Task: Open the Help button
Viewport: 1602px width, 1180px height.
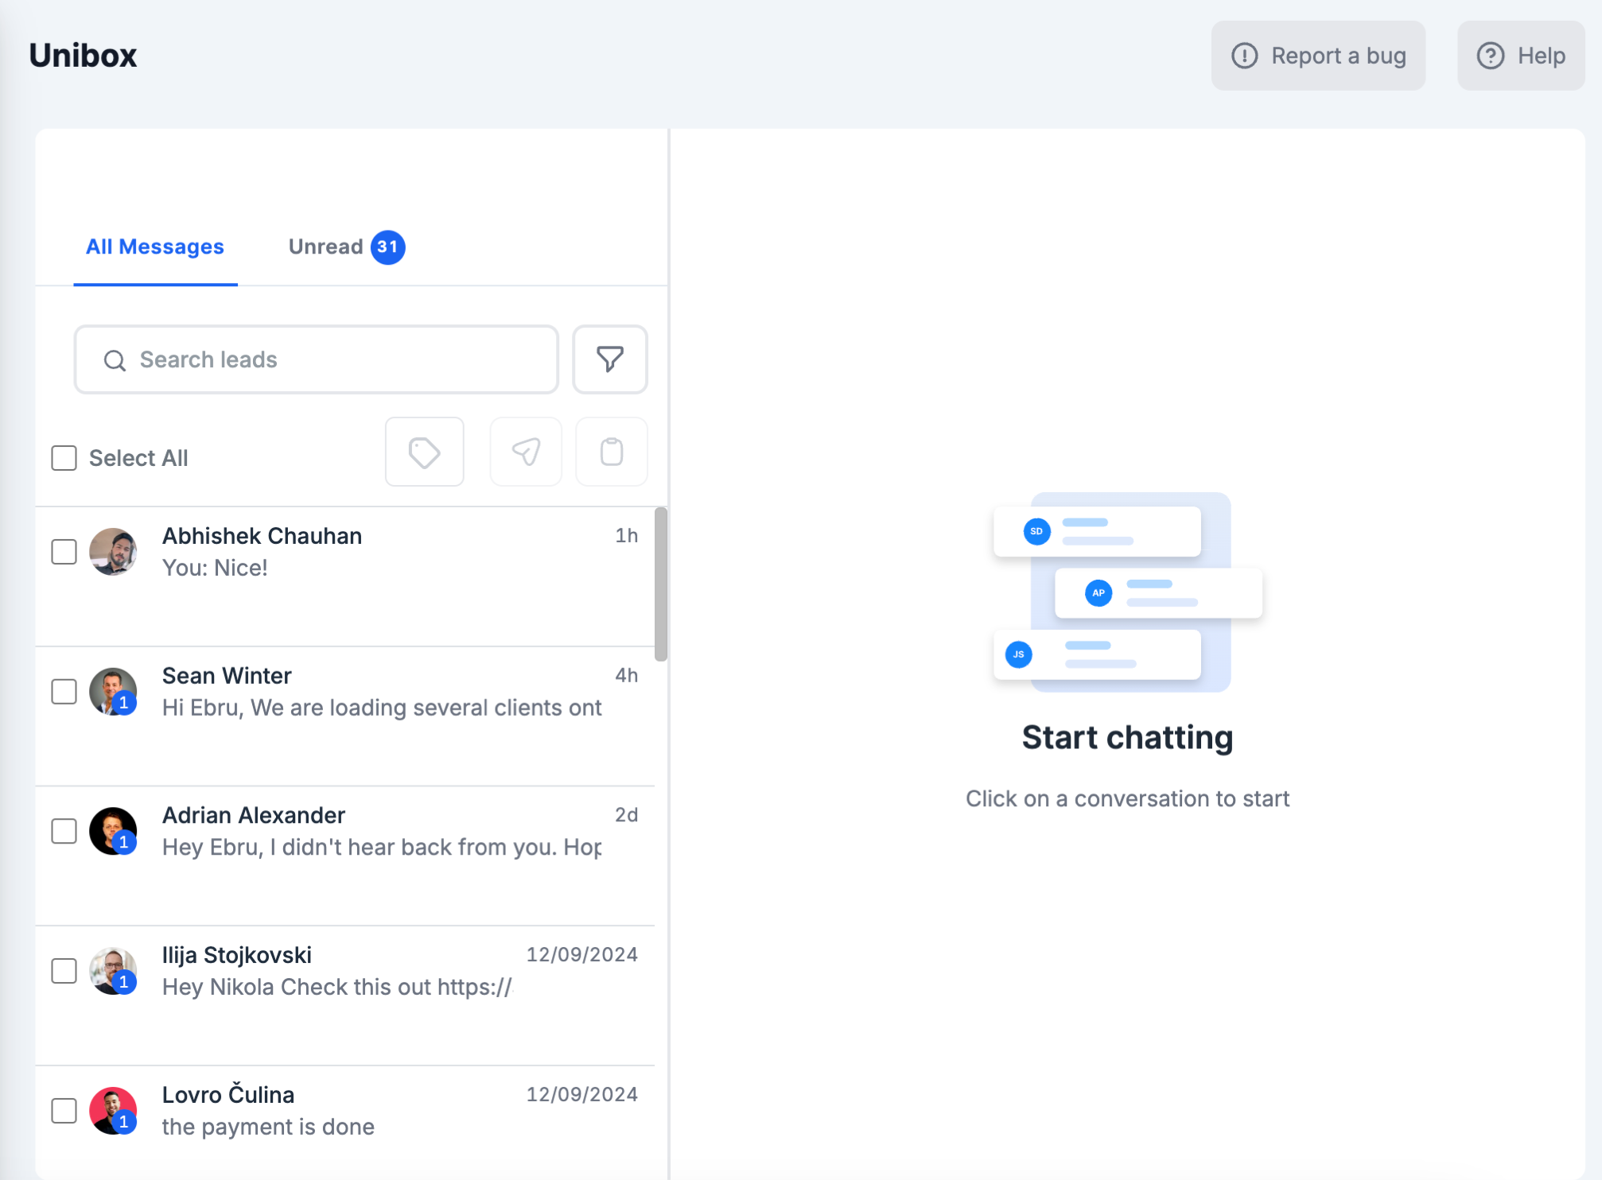Action: coord(1521,56)
